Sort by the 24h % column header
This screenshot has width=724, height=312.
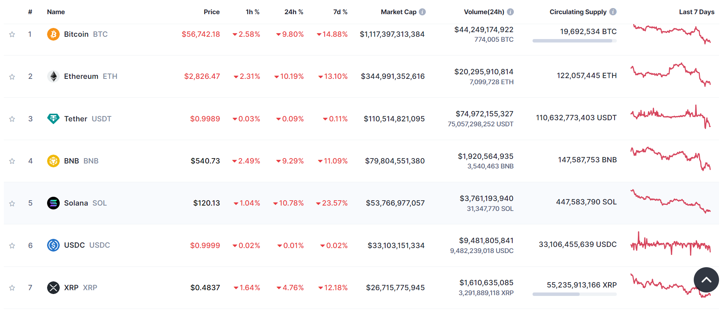click(x=294, y=12)
